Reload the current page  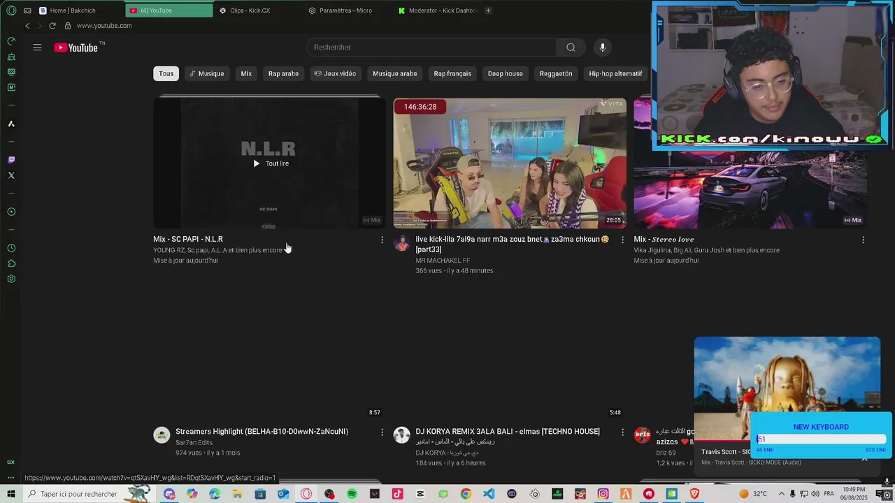(52, 26)
